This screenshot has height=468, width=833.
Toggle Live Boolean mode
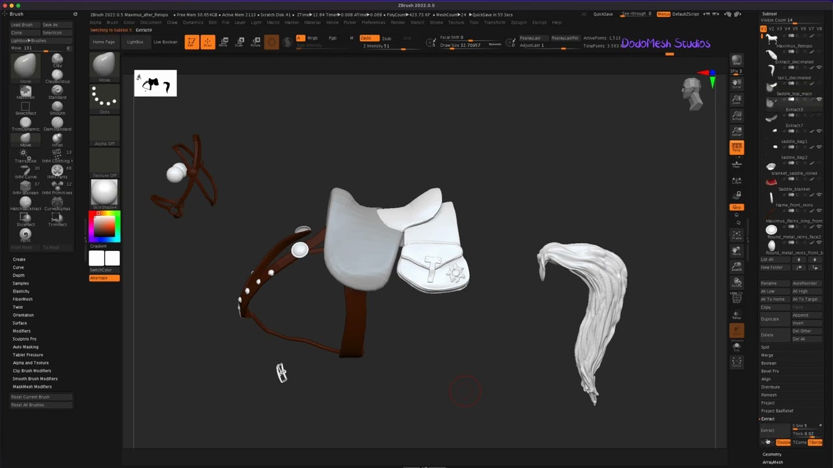[165, 42]
